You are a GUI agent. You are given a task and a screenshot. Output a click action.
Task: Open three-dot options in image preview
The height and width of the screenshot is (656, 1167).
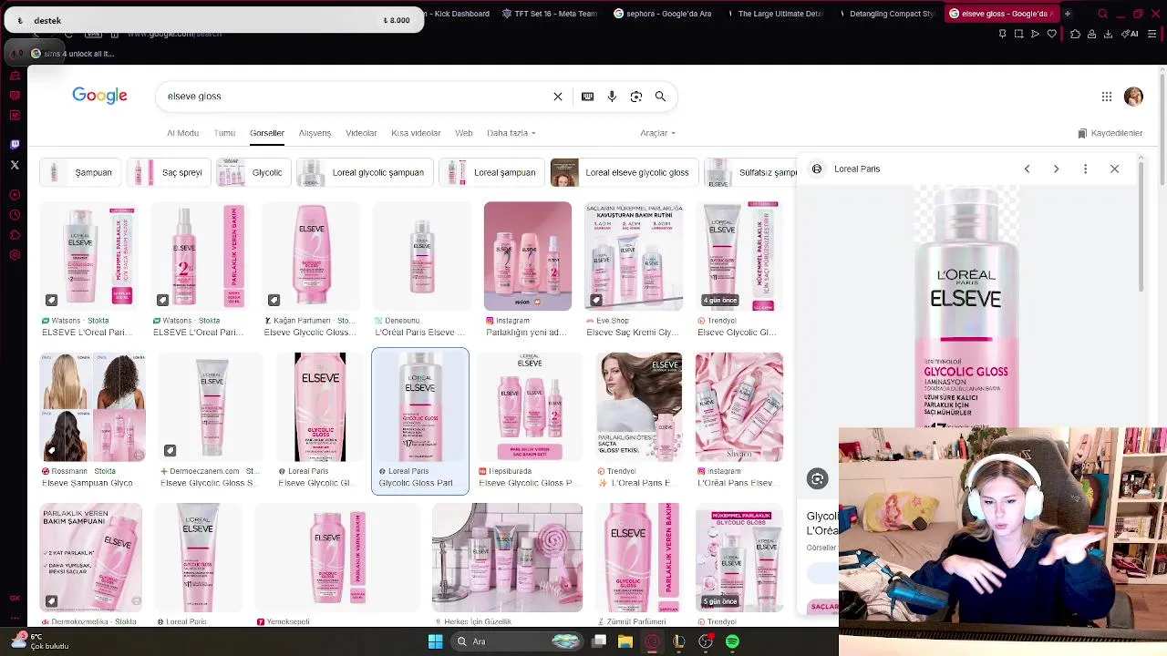click(1085, 169)
